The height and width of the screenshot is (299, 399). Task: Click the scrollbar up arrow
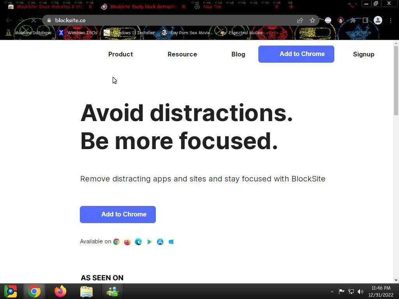pos(396,44)
